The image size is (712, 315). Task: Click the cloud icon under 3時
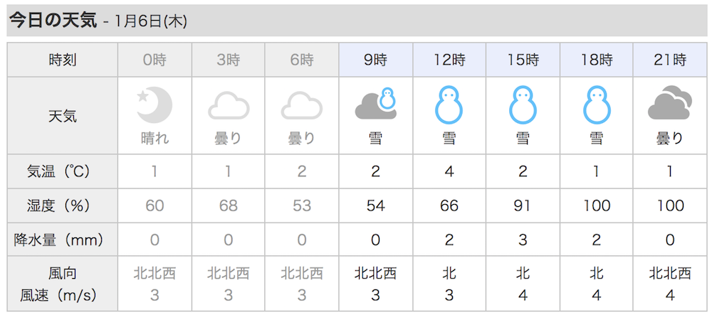tap(229, 106)
